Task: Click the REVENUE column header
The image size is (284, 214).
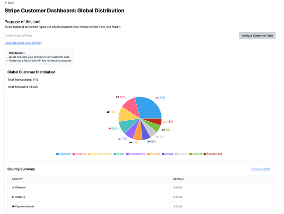Action: (178, 179)
